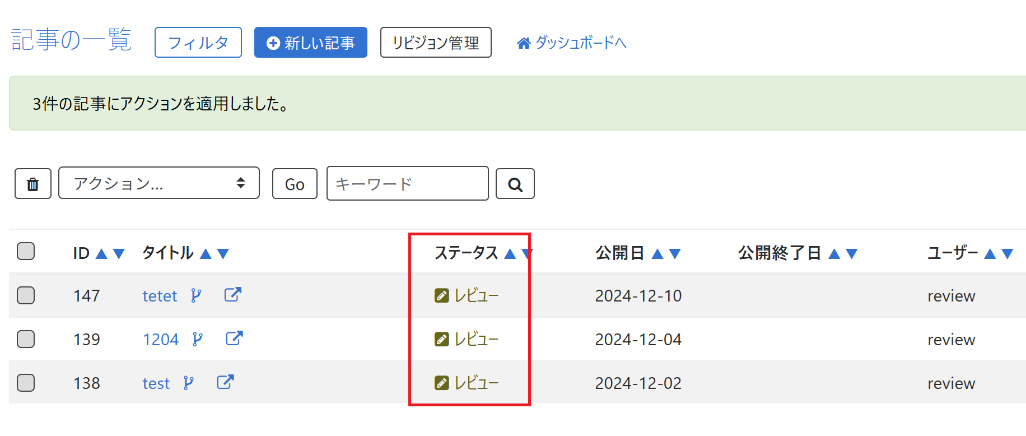Click review pencil icon in row 138
1026x436 pixels.
click(442, 383)
